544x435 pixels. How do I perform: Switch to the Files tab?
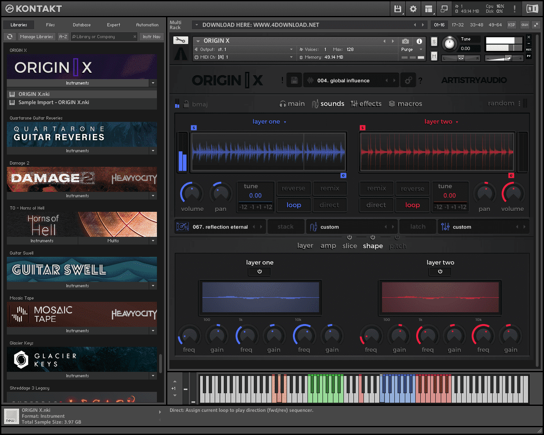(x=50, y=25)
